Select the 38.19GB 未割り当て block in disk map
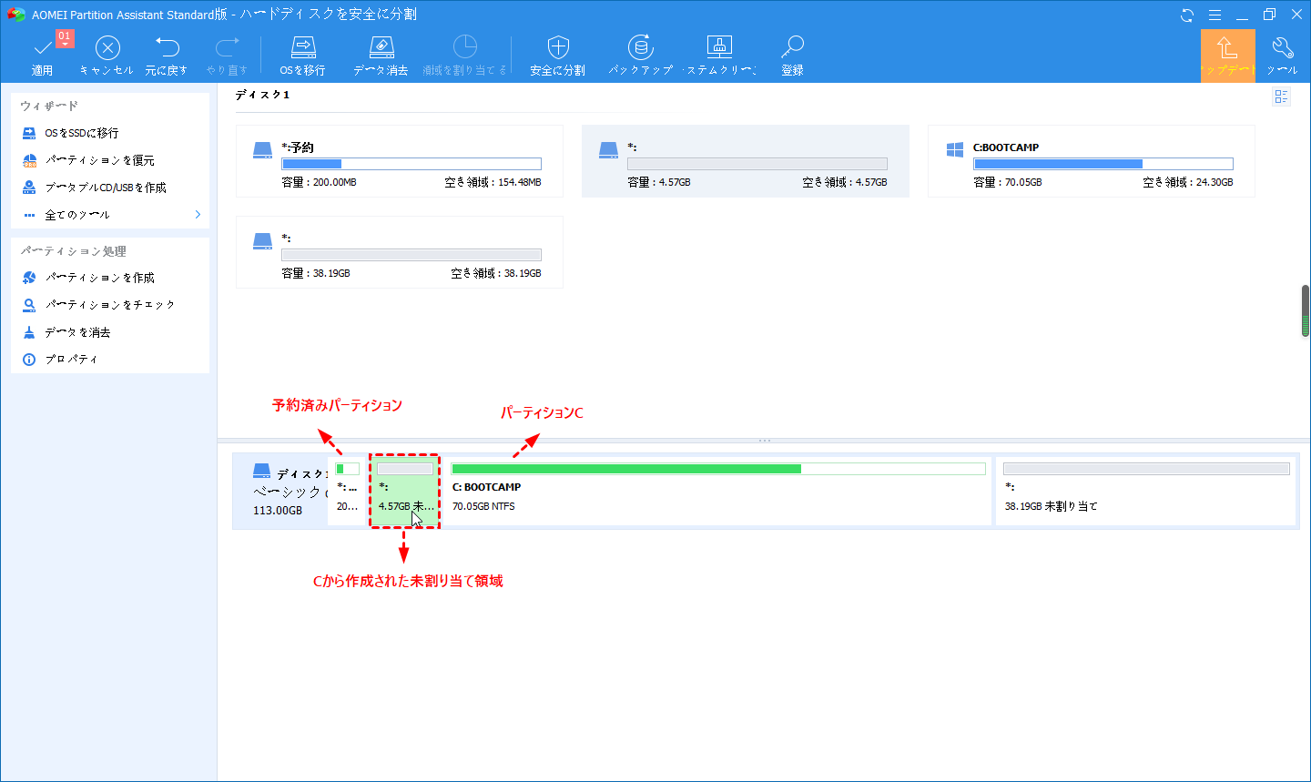 [1146, 492]
